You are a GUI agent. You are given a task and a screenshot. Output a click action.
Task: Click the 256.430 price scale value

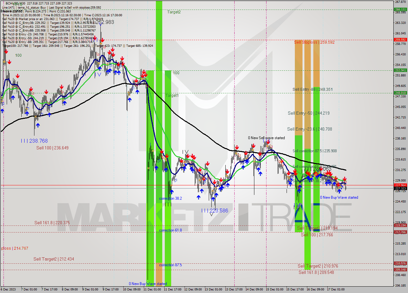pyautogui.click(x=400, y=54)
